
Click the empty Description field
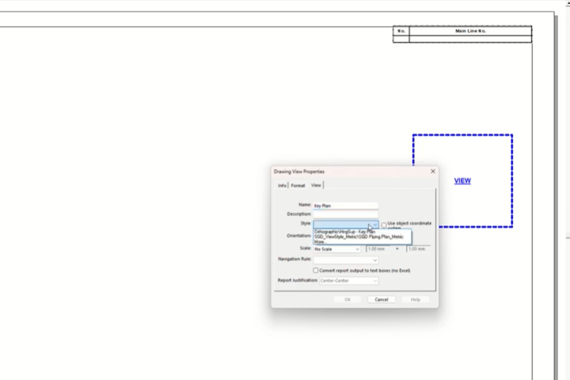click(345, 214)
